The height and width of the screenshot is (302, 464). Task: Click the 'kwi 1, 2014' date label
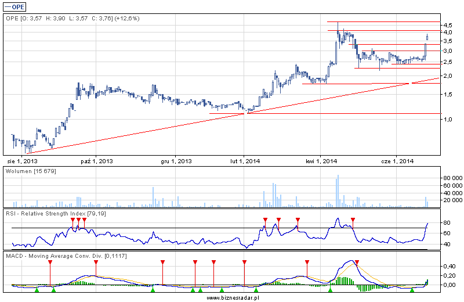click(x=321, y=161)
